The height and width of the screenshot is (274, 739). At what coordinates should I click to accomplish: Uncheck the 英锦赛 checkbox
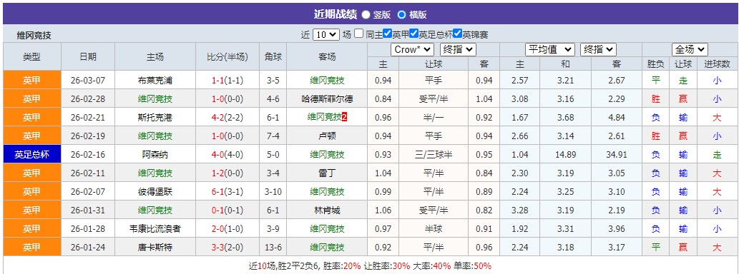457,34
